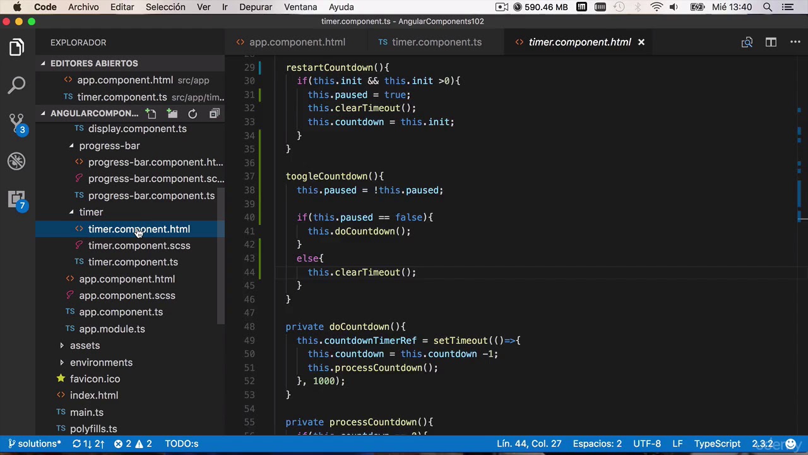Open the Debug view in activity bar
The height and width of the screenshot is (455, 808).
(16, 161)
